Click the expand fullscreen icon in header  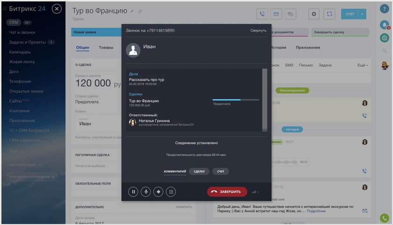(329, 14)
